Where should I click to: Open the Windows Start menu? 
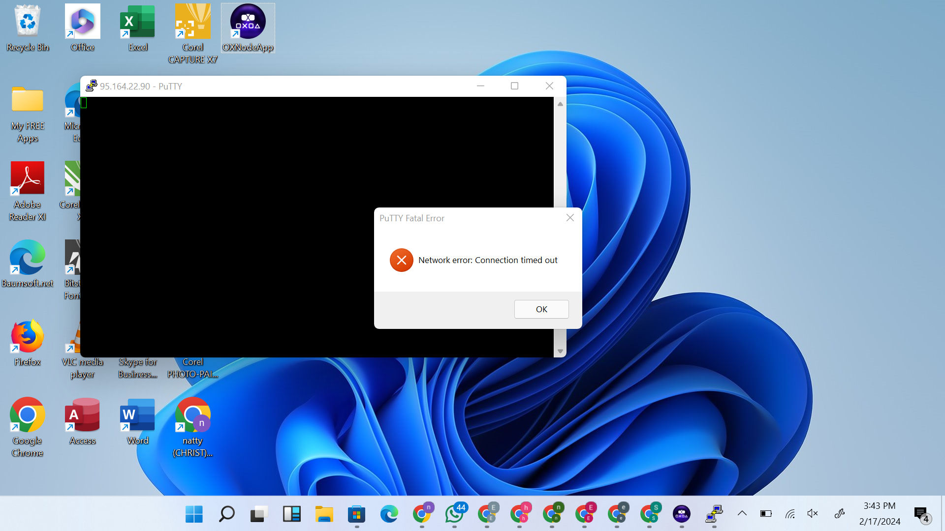[x=194, y=514]
